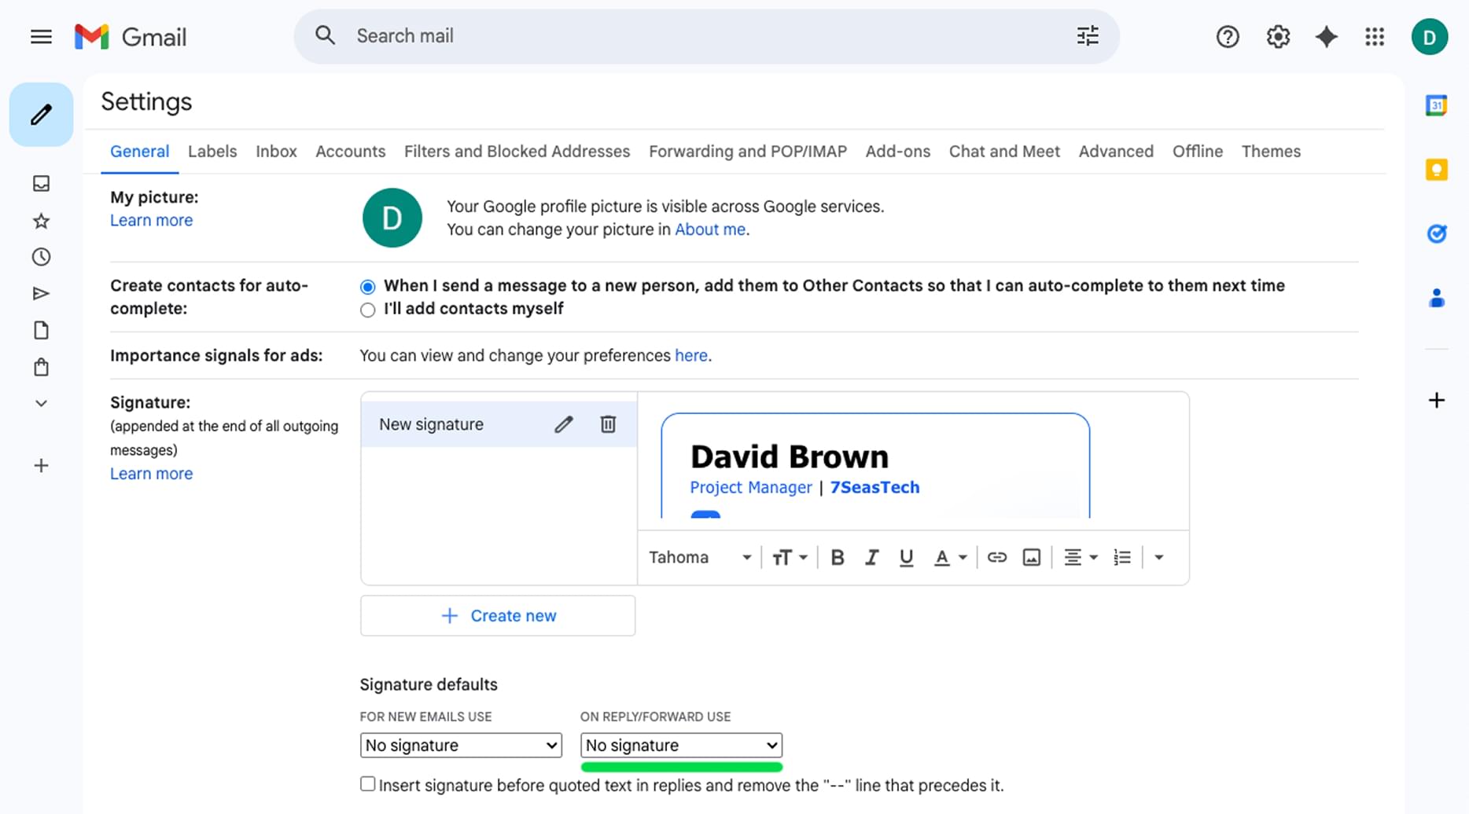Open the Settings gear icon
Image resolution: width=1469 pixels, height=814 pixels.
pos(1278,36)
